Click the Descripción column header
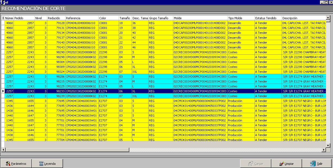The image size is (333, 168). pos(303,18)
